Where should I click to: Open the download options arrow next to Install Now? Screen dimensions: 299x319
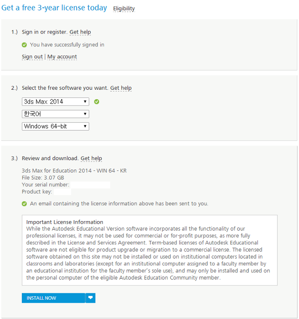91,298
